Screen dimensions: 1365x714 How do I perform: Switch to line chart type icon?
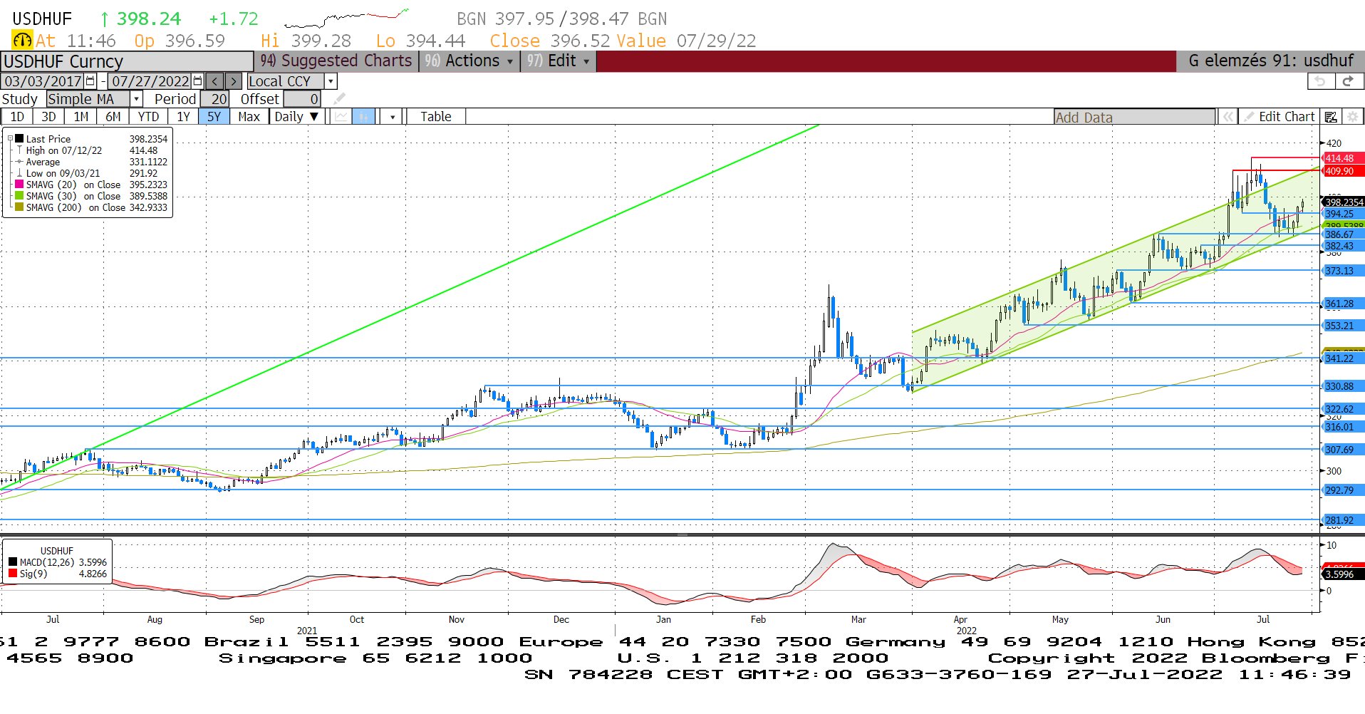342,117
